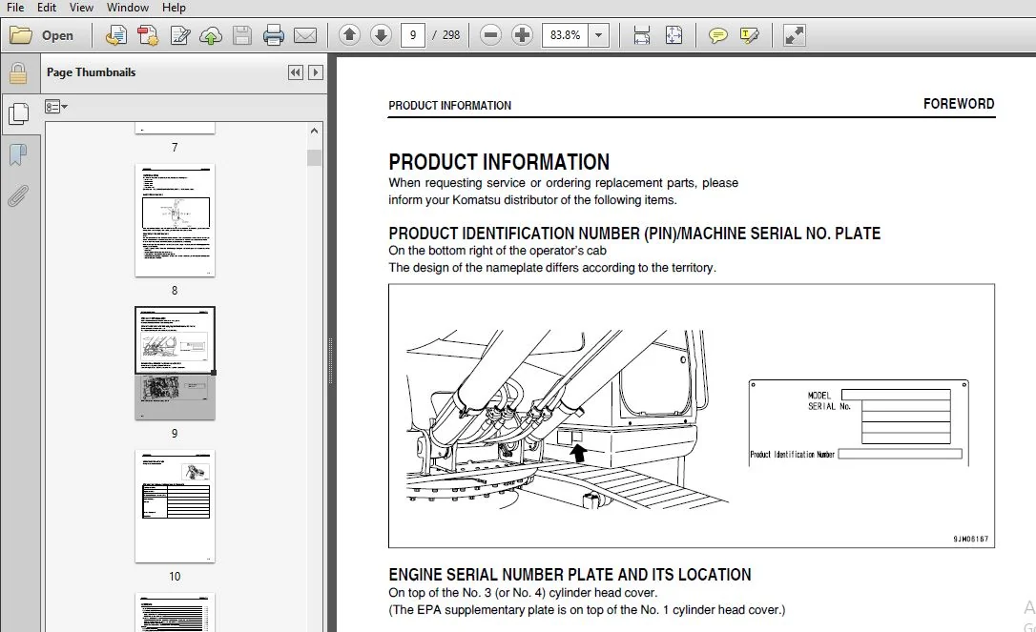
Task: Click the thumbnail panel scrollbar handle
Action: (x=315, y=157)
